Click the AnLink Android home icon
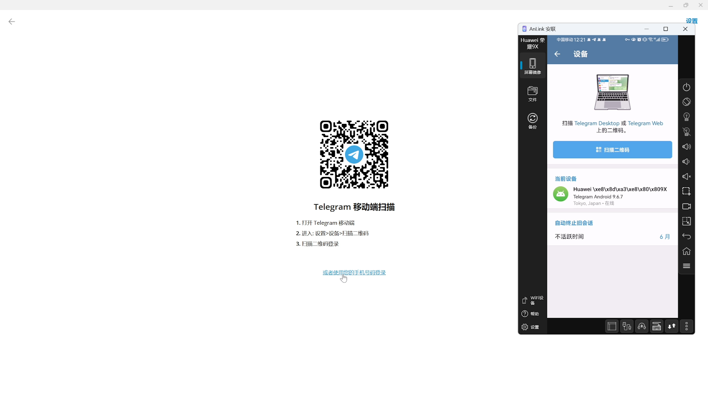Viewport: 708px width, 398px height. (686, 251)
